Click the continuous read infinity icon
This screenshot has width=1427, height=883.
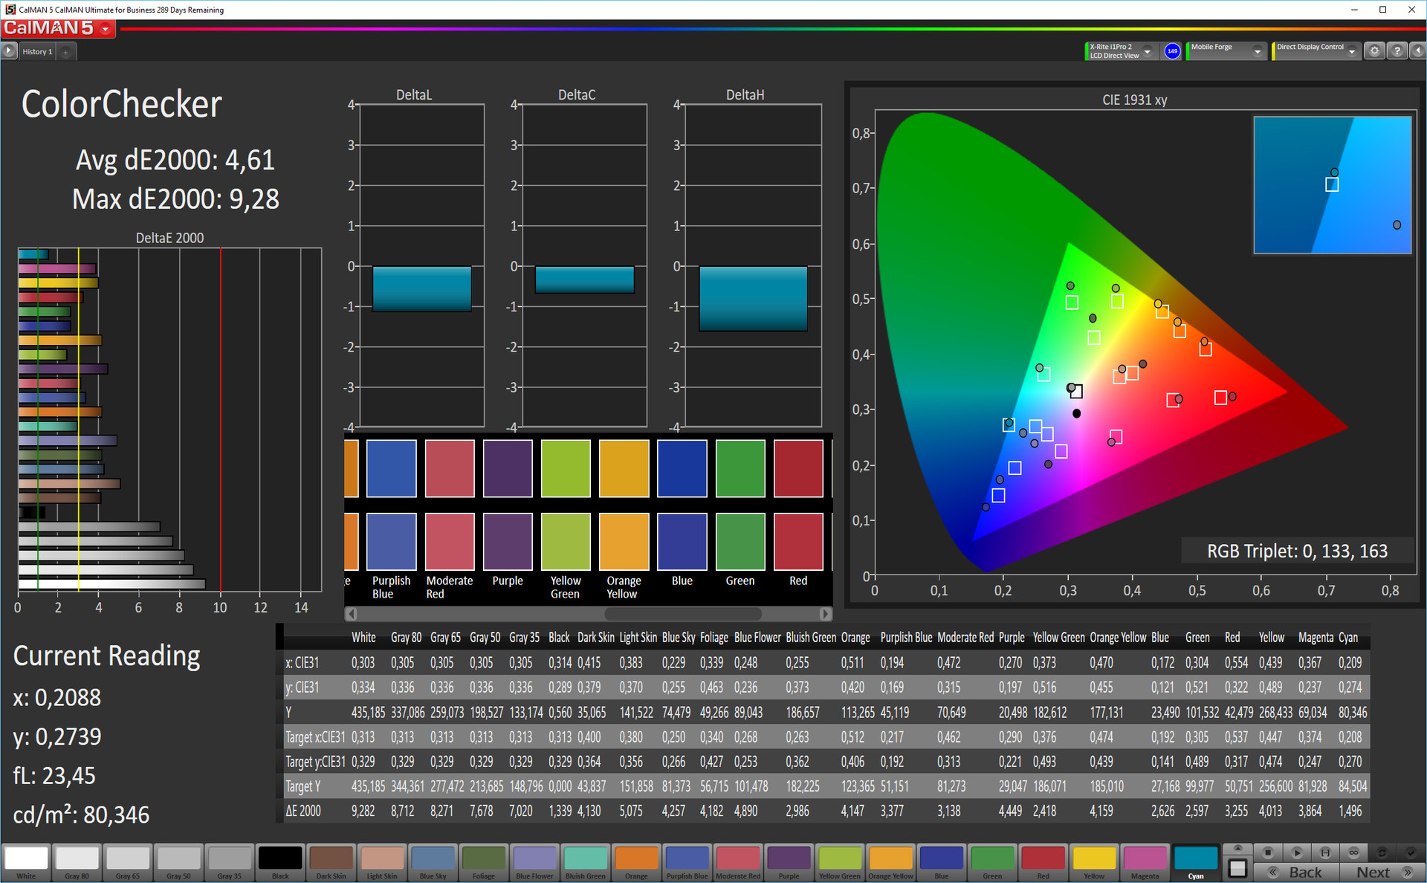[1353, 852]
